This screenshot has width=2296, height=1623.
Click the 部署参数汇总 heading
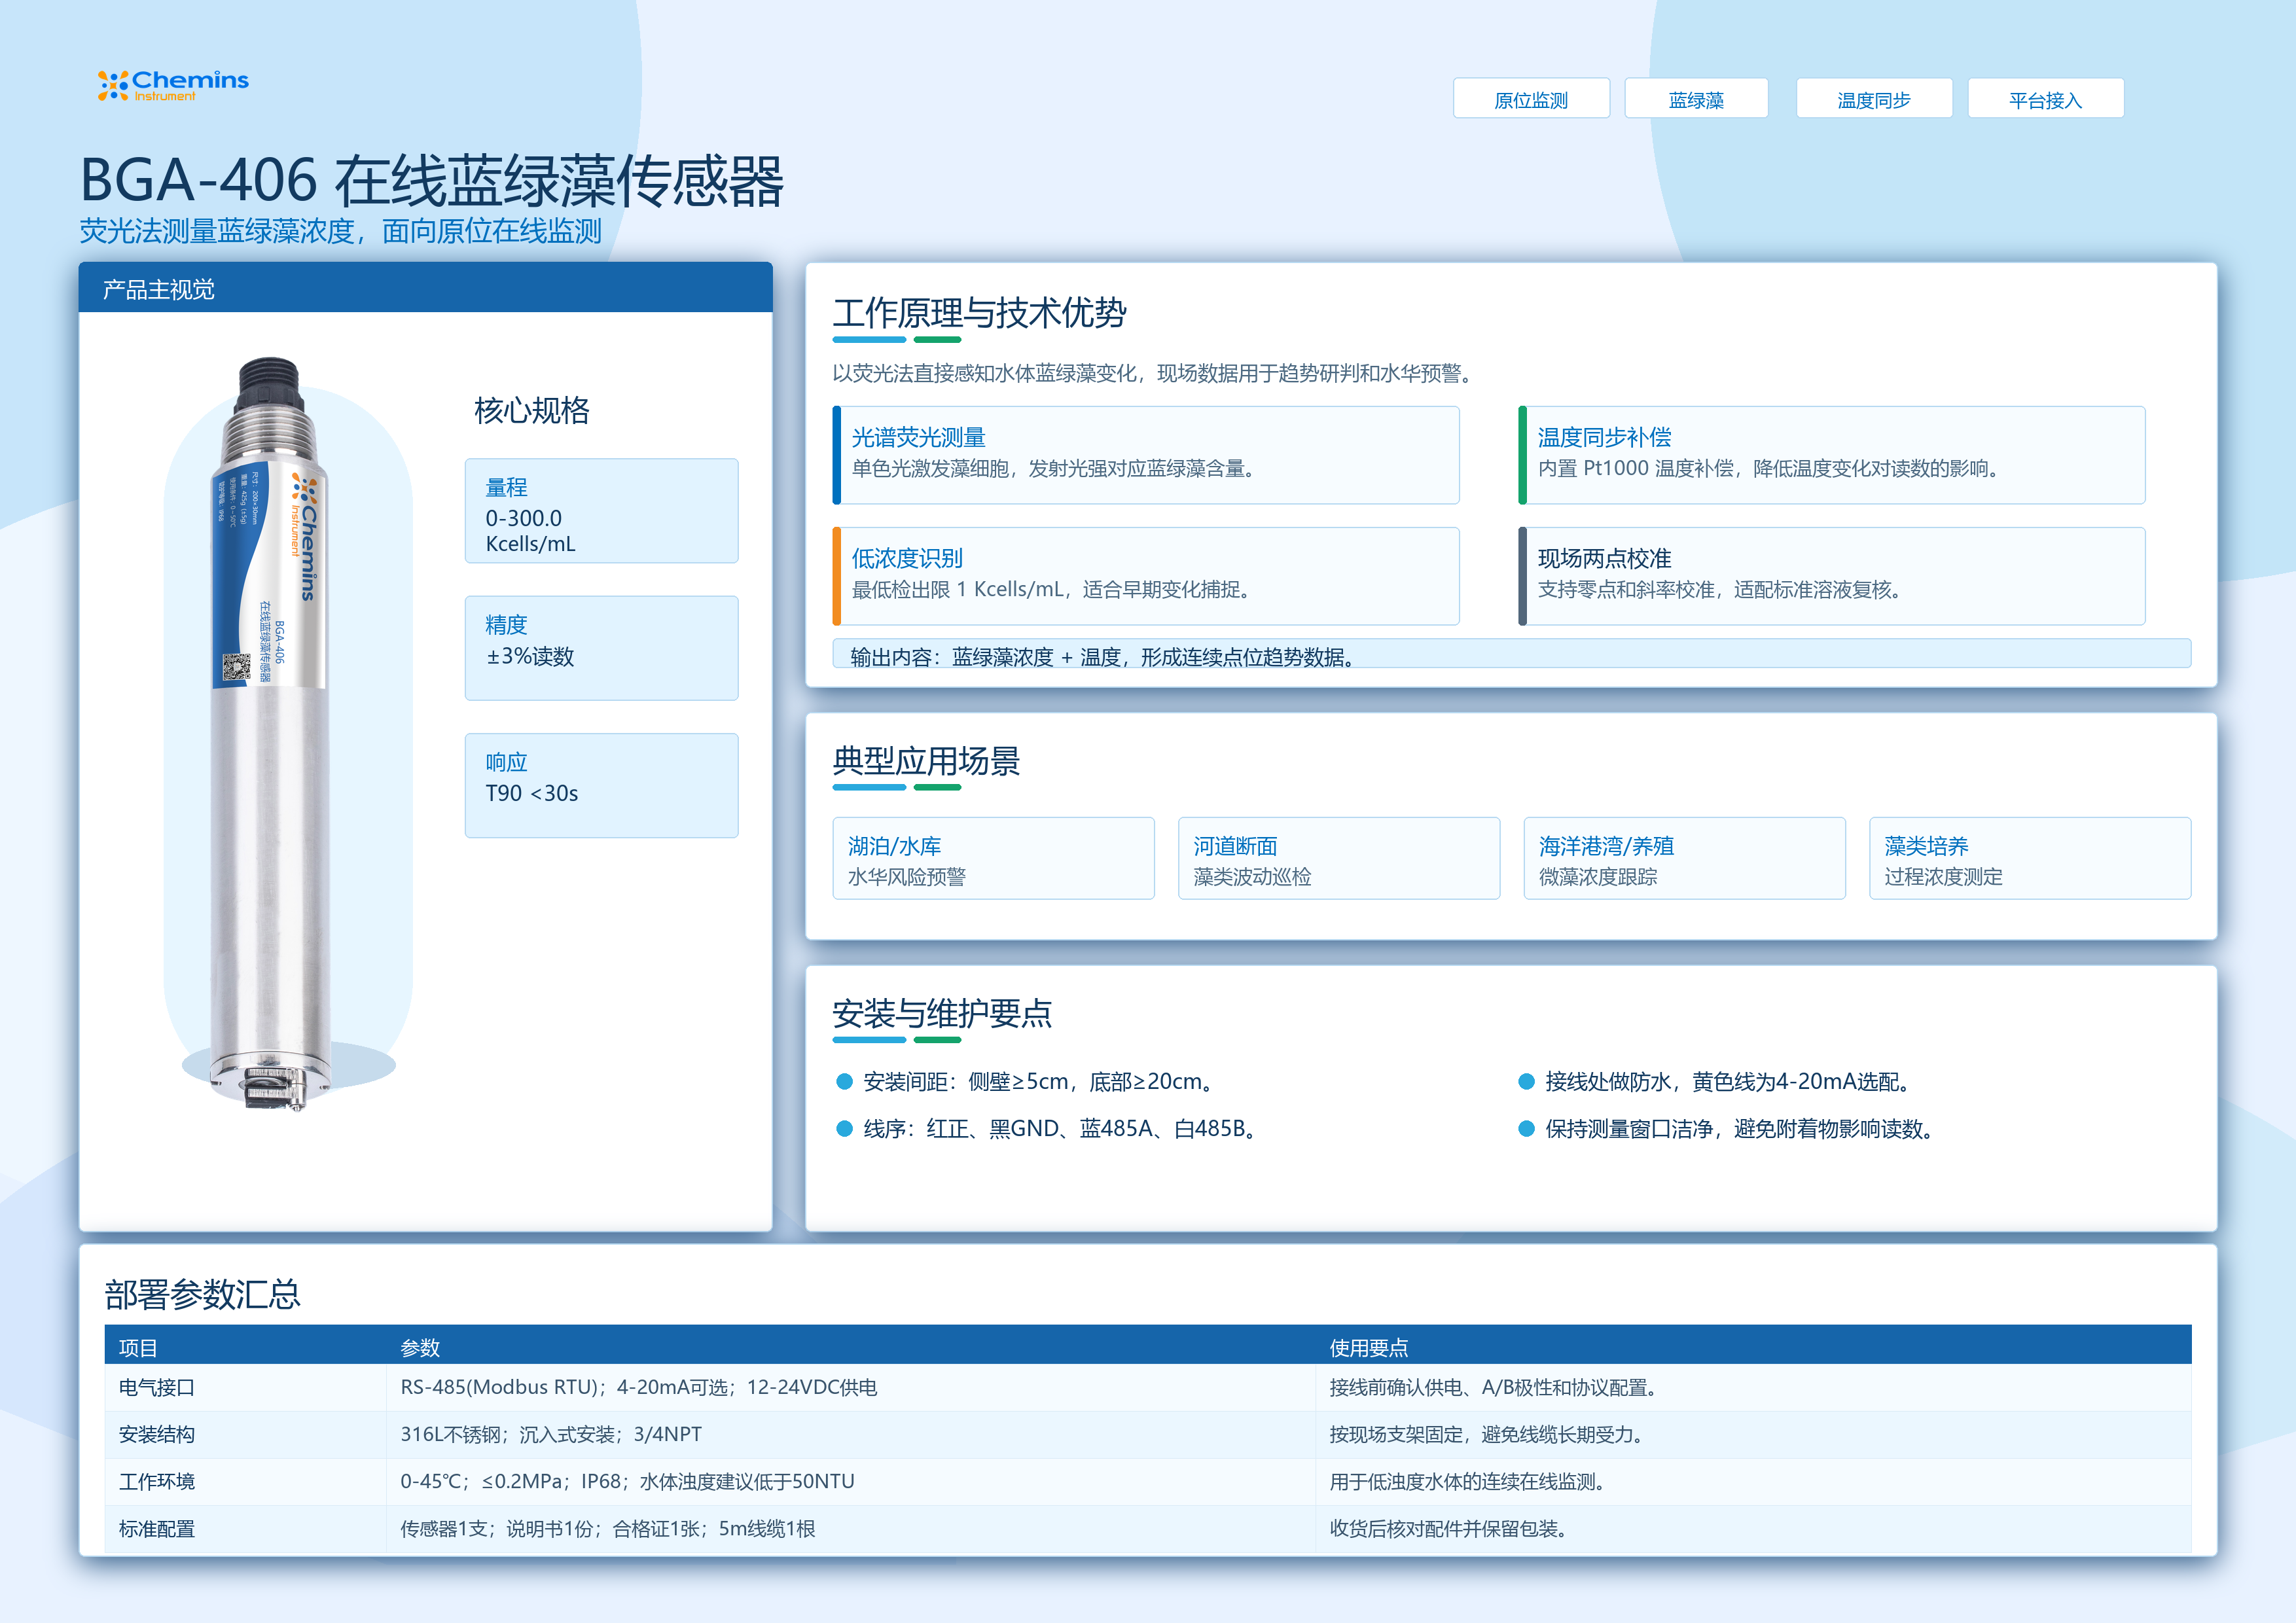[202, 1295]
